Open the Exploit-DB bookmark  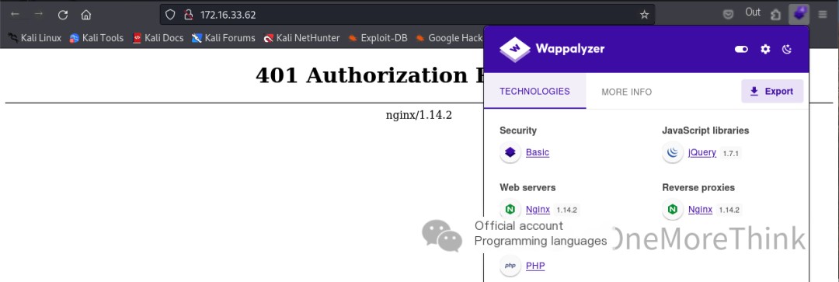coord(378,38)
